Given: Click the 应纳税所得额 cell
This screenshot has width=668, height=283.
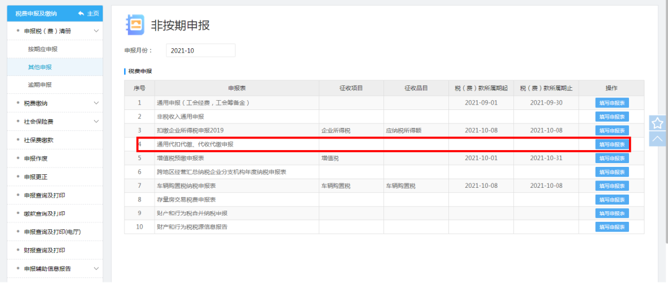Looking at the screenshot, I should [x=403, y=130].
